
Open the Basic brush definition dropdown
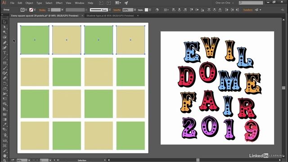pos(110,10)
